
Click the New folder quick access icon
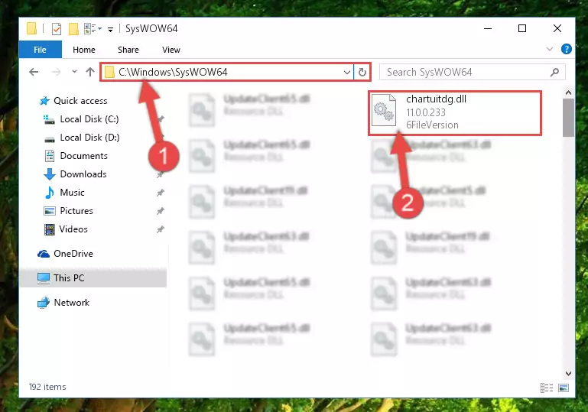click(x=73, y=28)
